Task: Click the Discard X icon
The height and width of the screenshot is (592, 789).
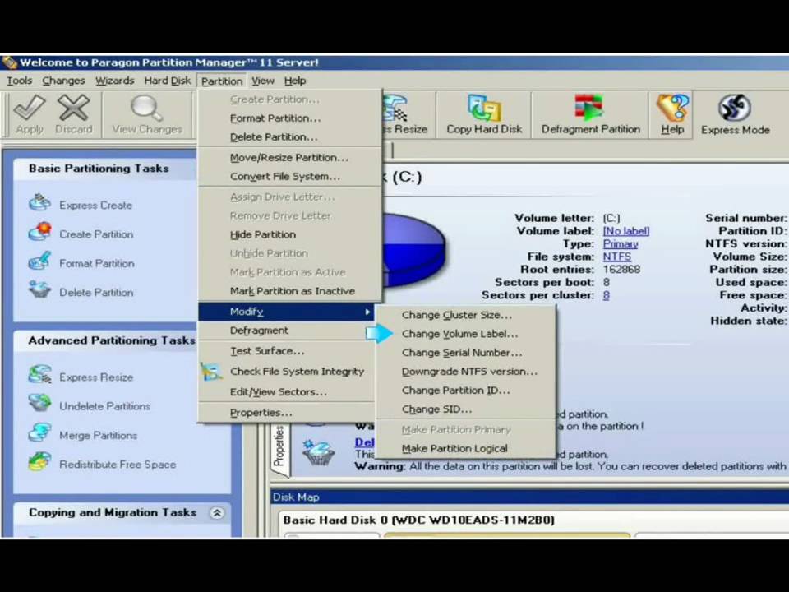Action: tap(73, 108)
